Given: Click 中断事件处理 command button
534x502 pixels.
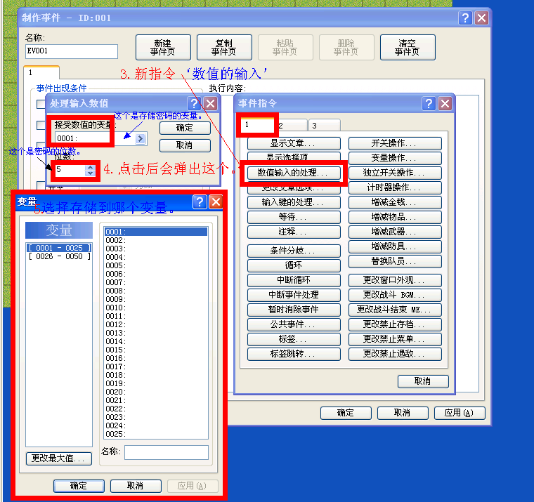Looking at the screenshot, I should pos(294,295).
